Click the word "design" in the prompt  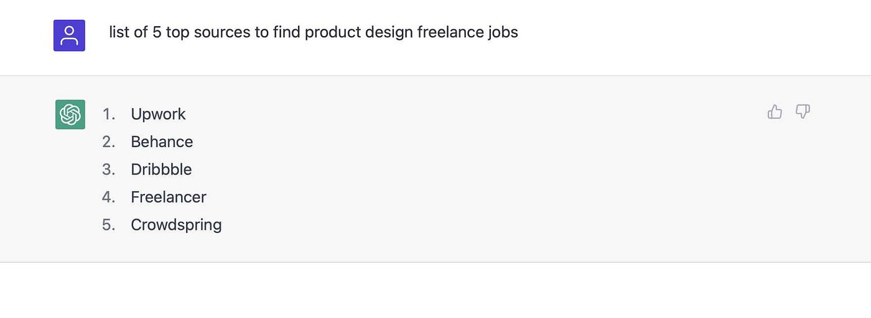tap(388, 32)
